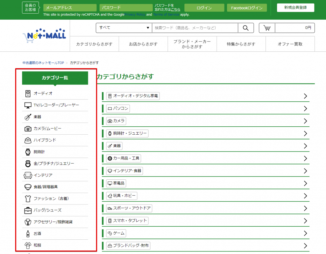
Task: Select the オファー買取 navigation tab
Action: point(290,44)
